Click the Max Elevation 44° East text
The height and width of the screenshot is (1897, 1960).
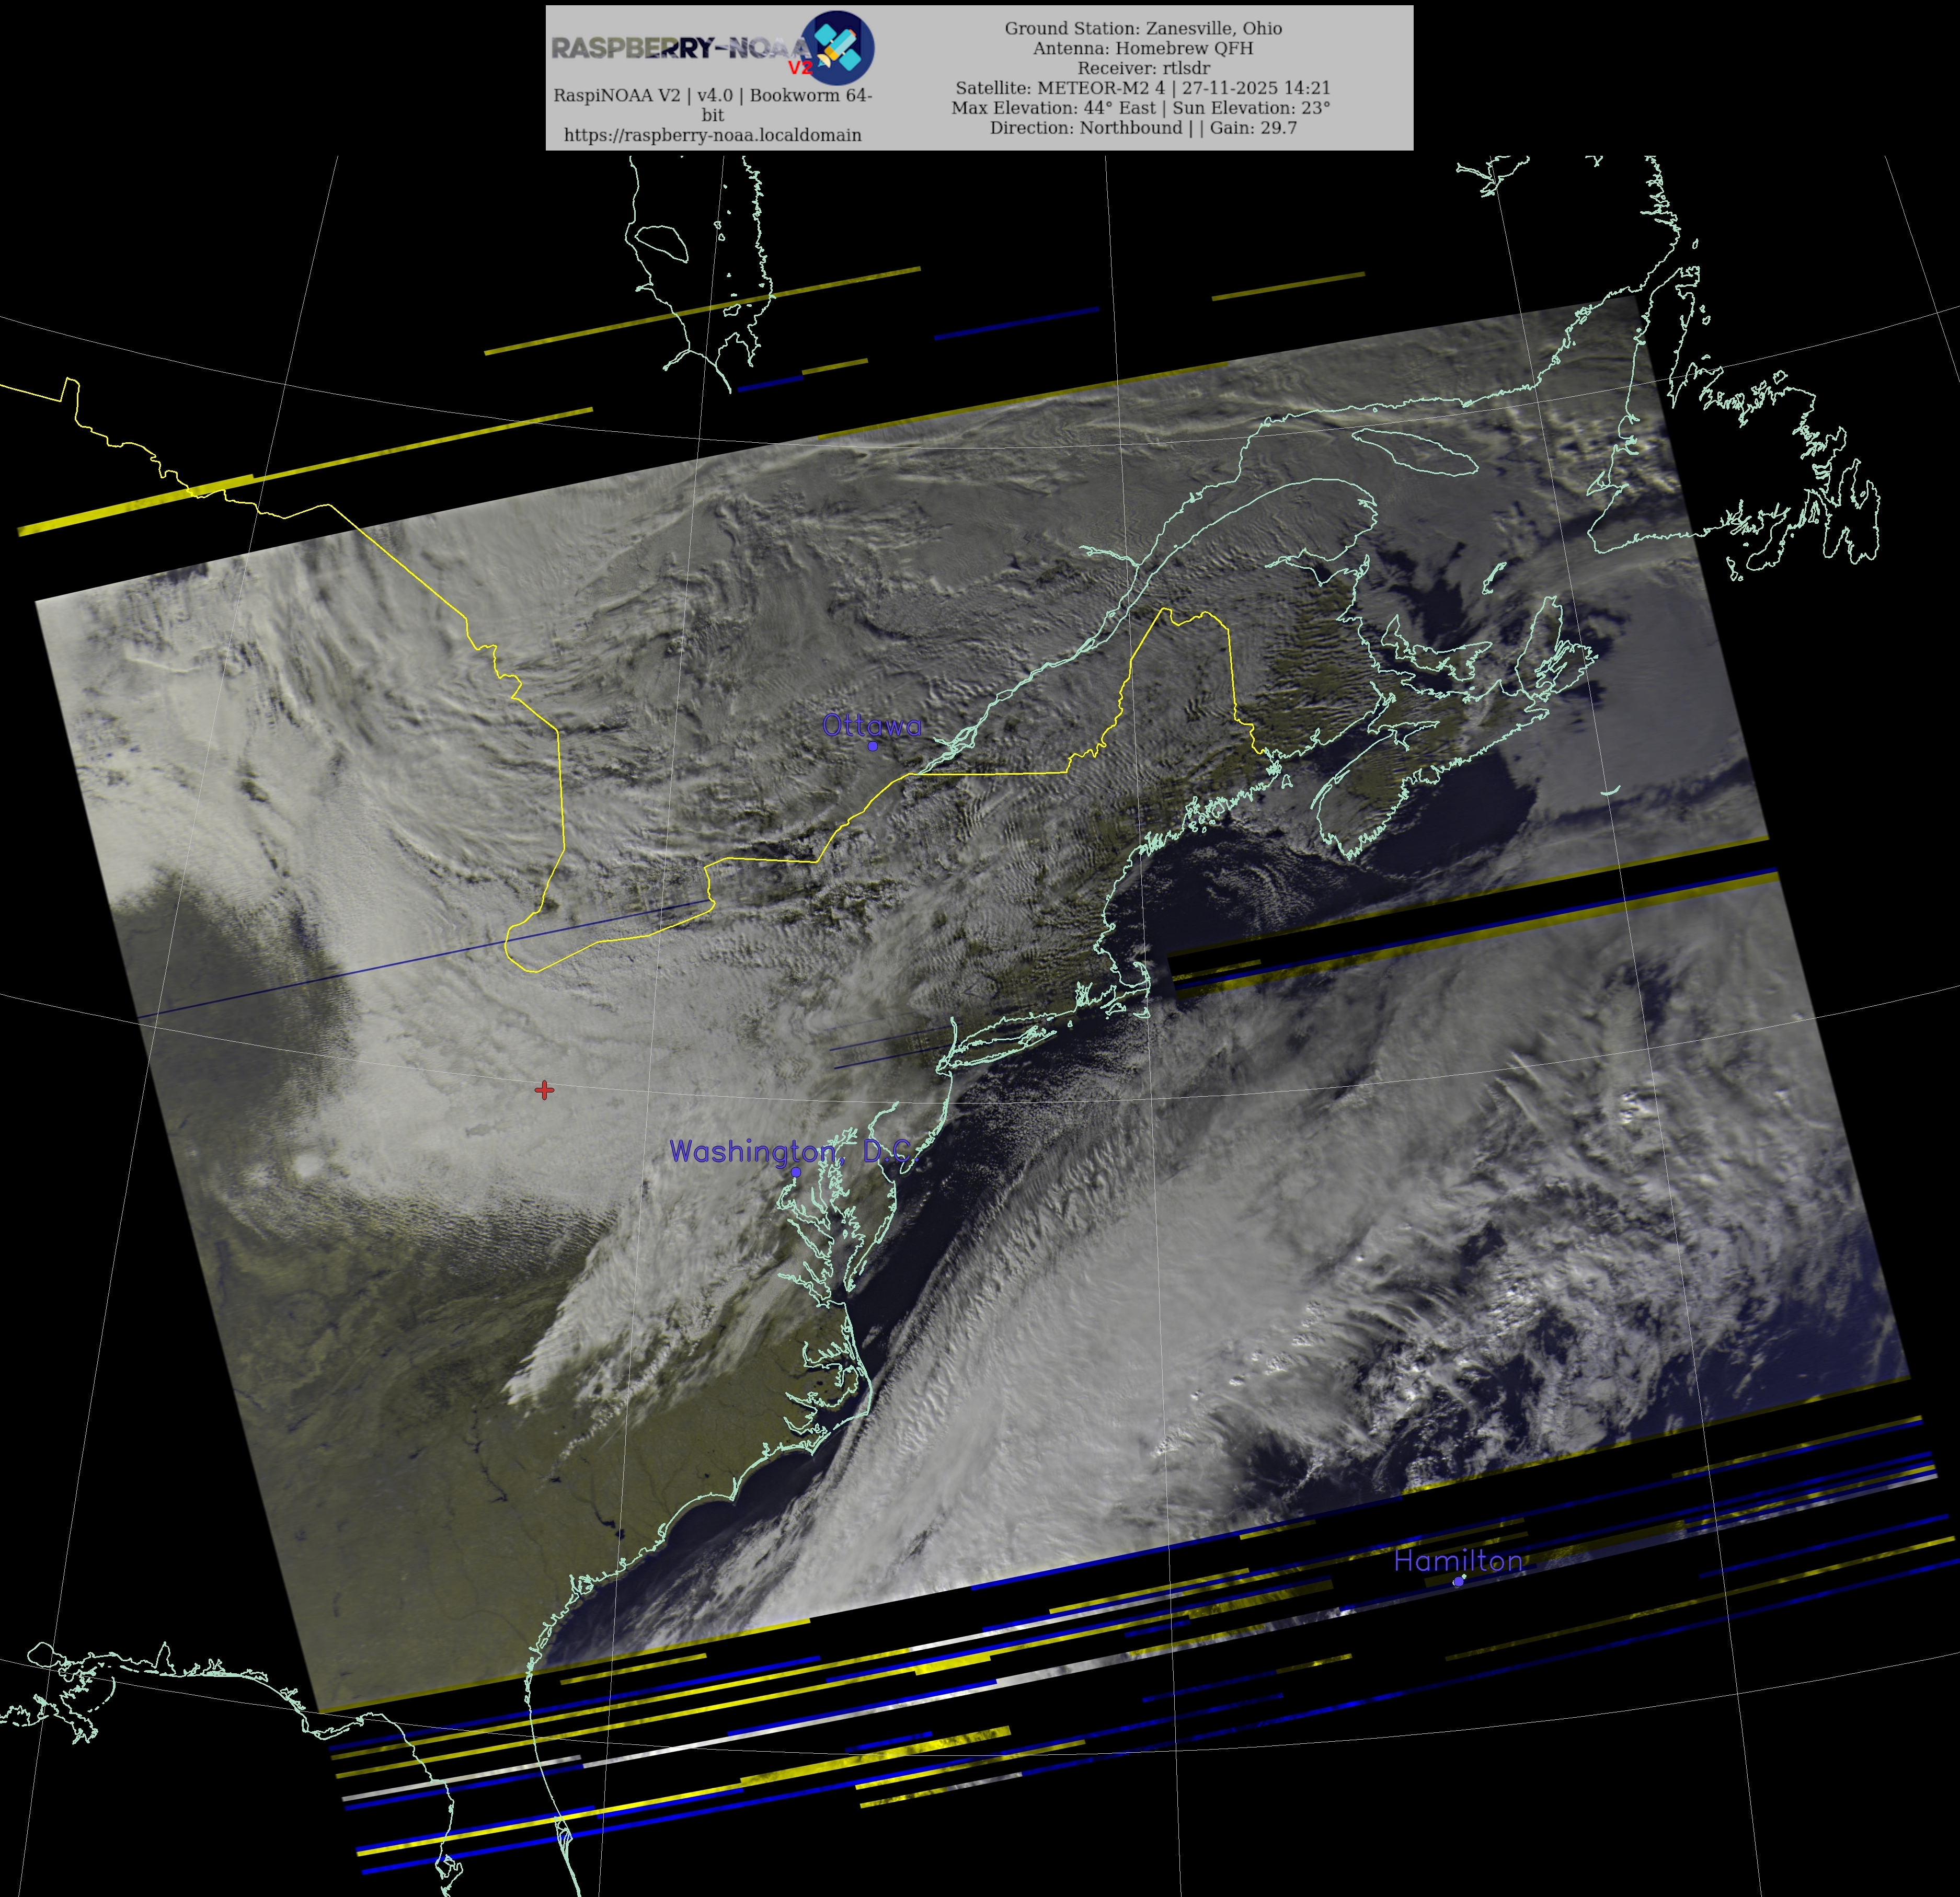coord(1053,108)
